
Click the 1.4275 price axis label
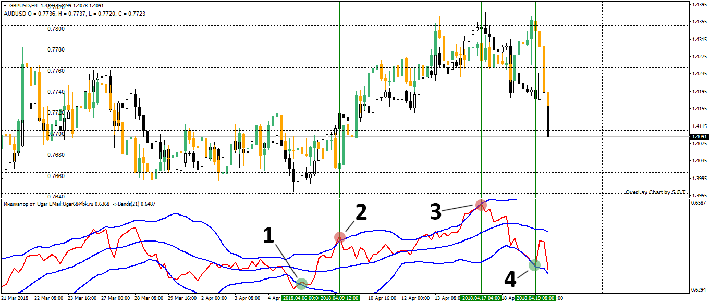(699, 57)
